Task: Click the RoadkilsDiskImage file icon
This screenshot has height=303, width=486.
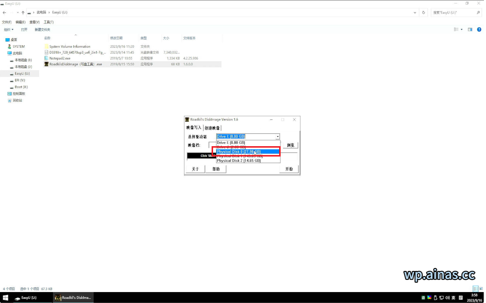Action: click(46, 64)
